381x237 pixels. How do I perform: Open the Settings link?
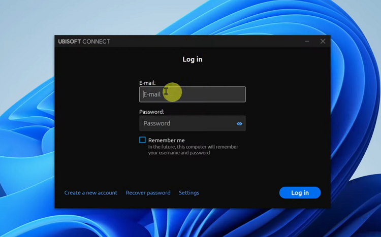point(189,192)
